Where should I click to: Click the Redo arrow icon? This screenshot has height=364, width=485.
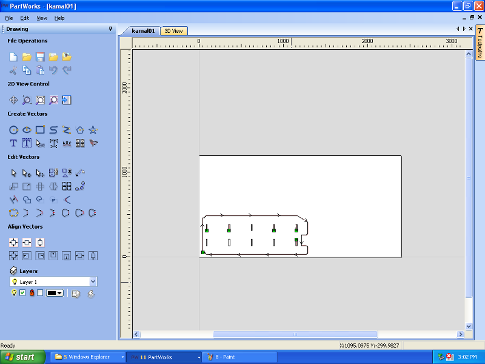(67, 70)
